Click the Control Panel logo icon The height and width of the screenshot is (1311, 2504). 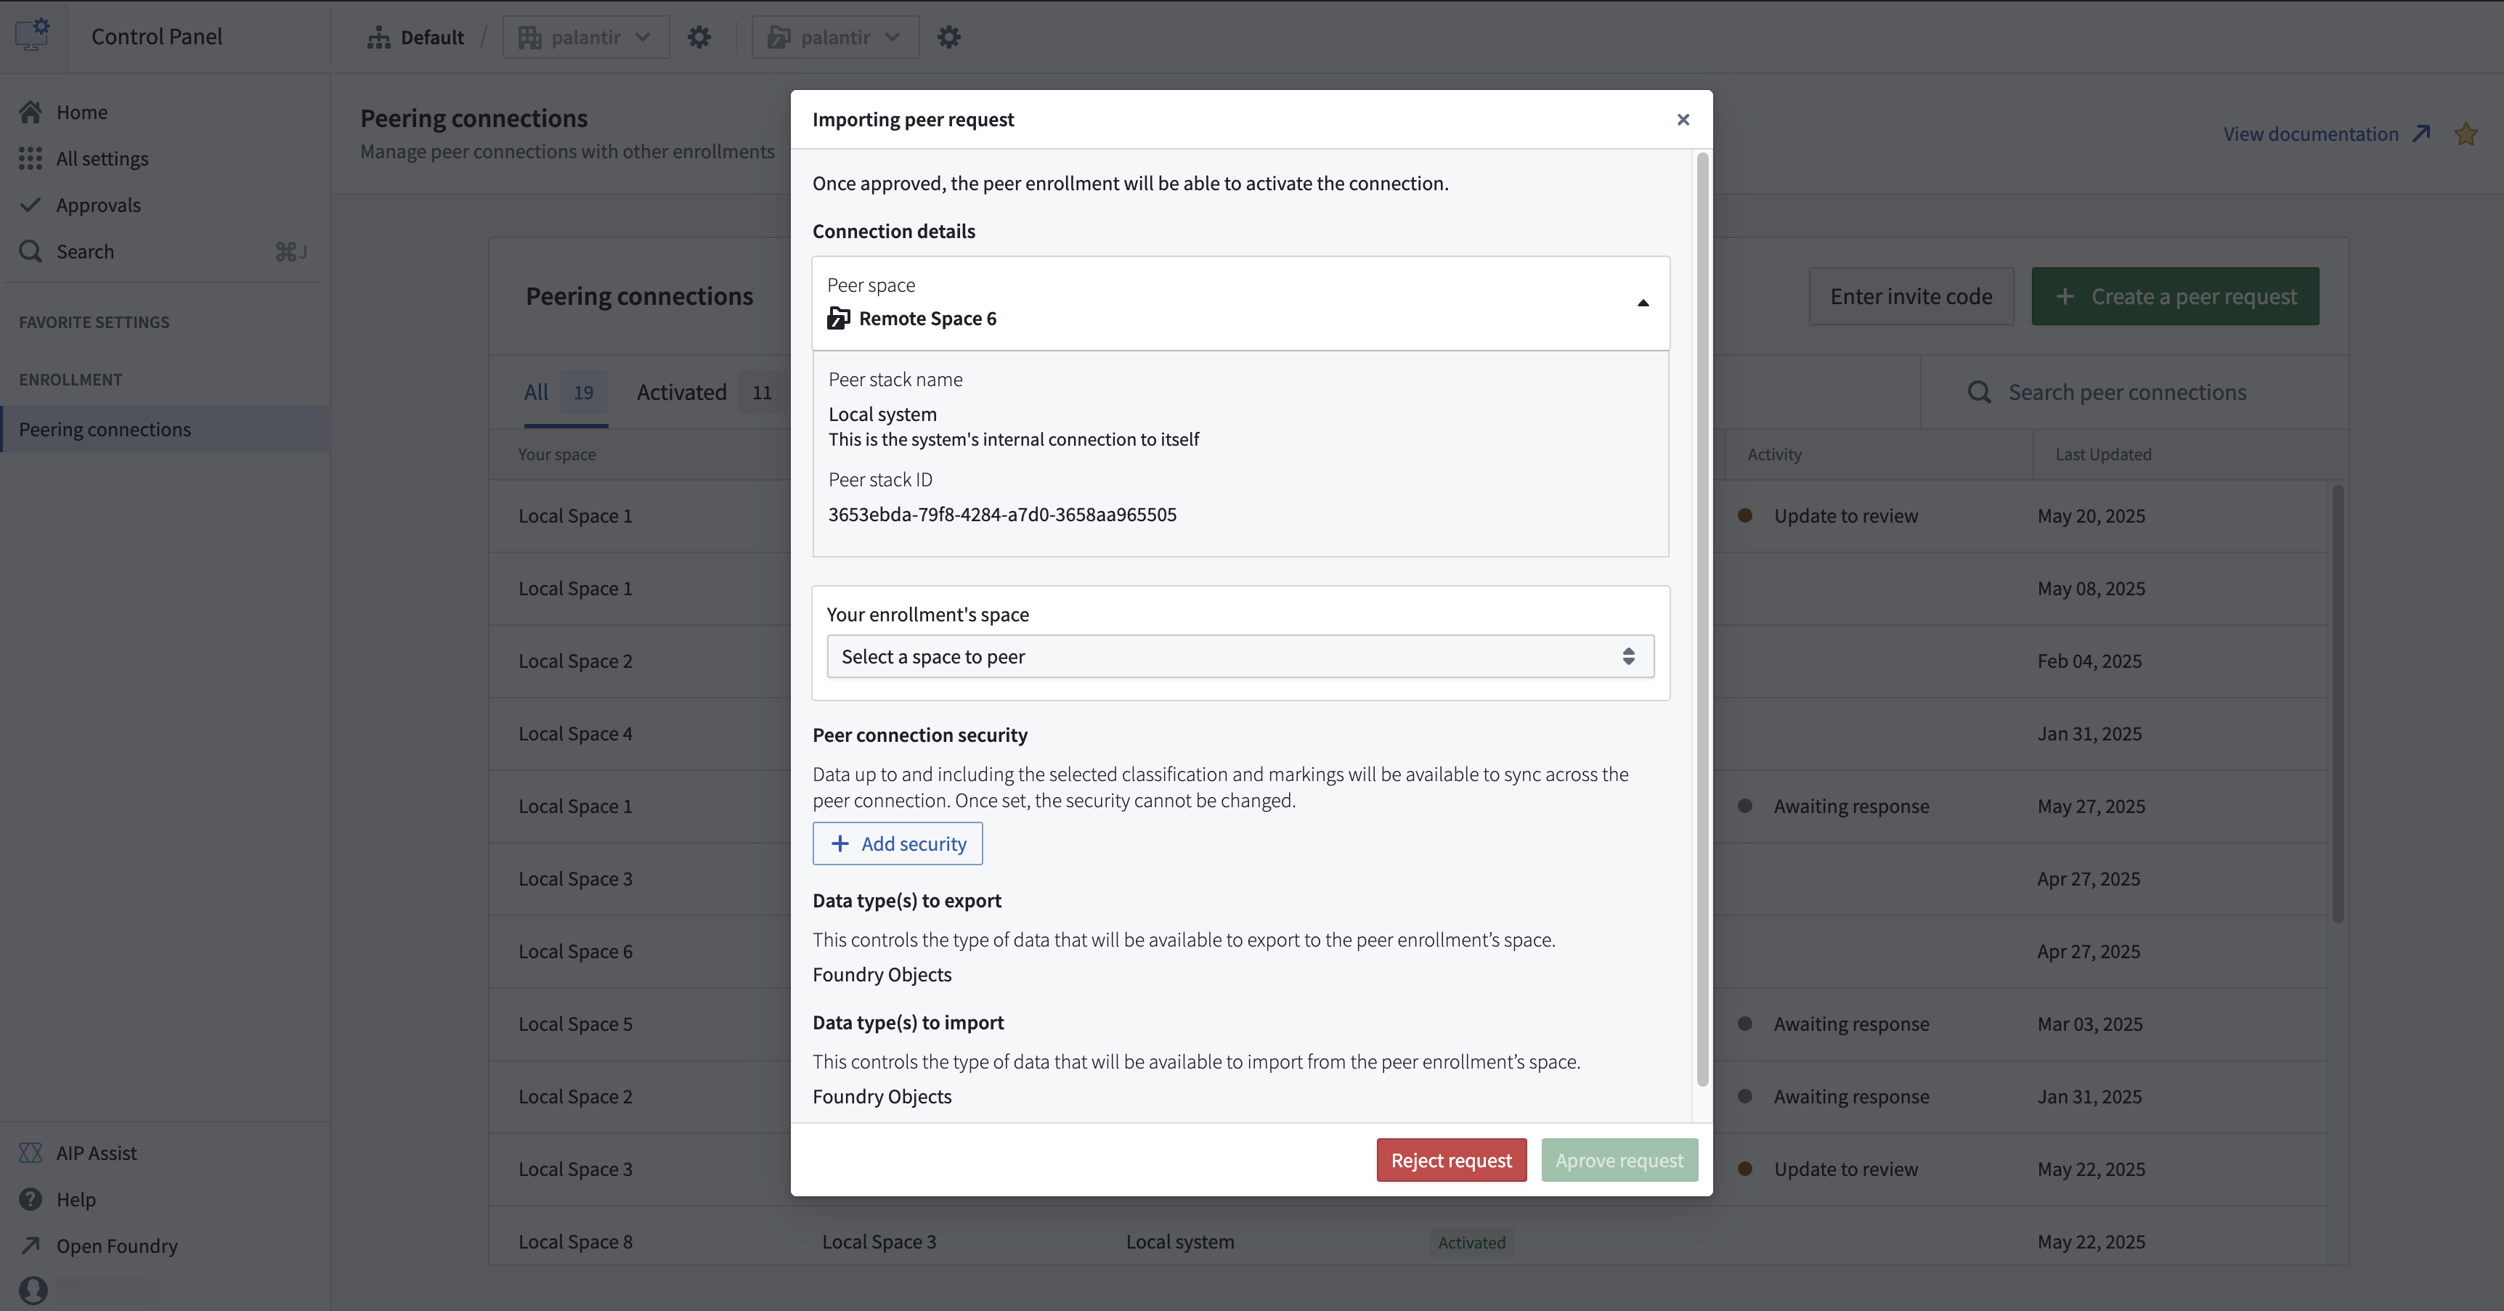click(x=32, y=35)
